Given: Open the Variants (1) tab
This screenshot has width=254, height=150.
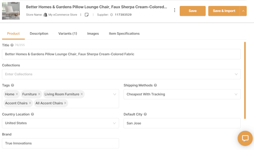Looking at the screenshot, I should (68, 34).
